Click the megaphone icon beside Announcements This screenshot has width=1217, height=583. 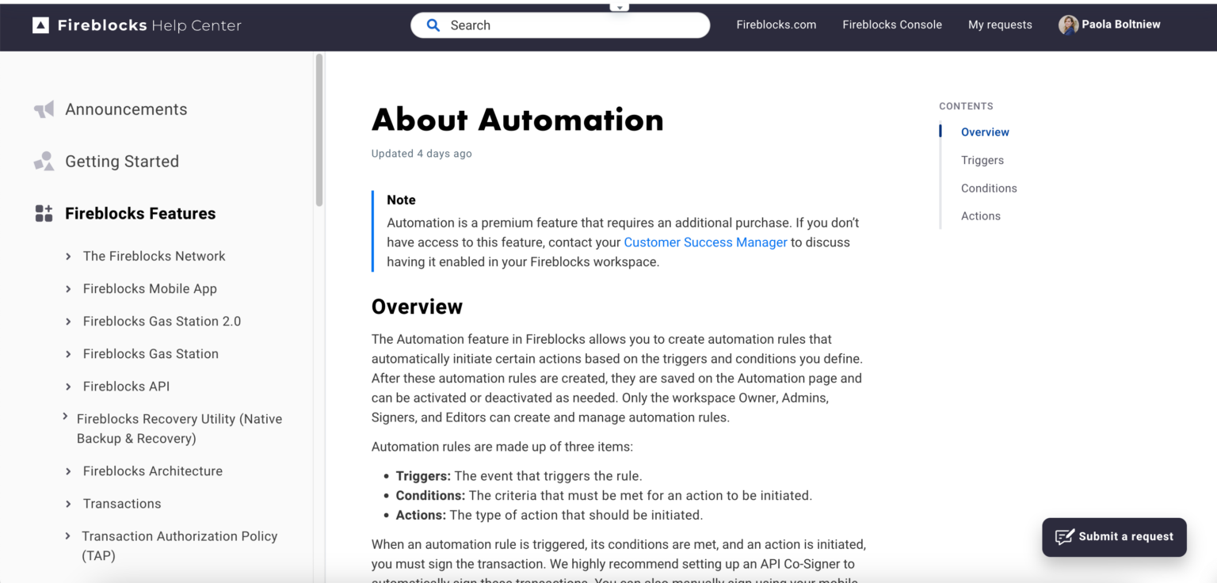(44, 109)
